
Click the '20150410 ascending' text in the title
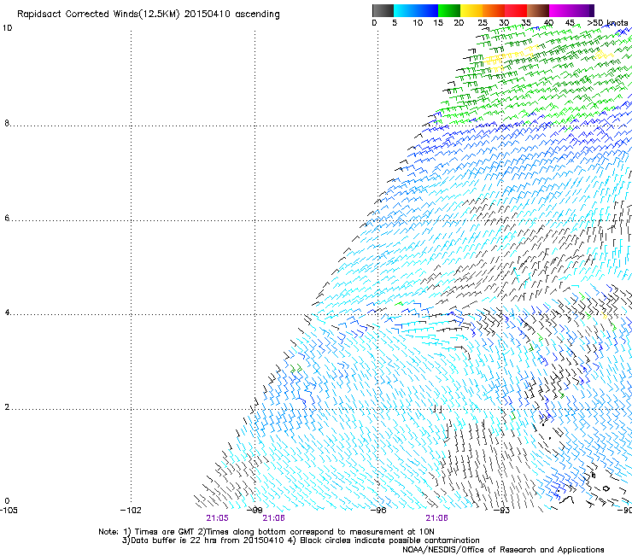[231, 15]
